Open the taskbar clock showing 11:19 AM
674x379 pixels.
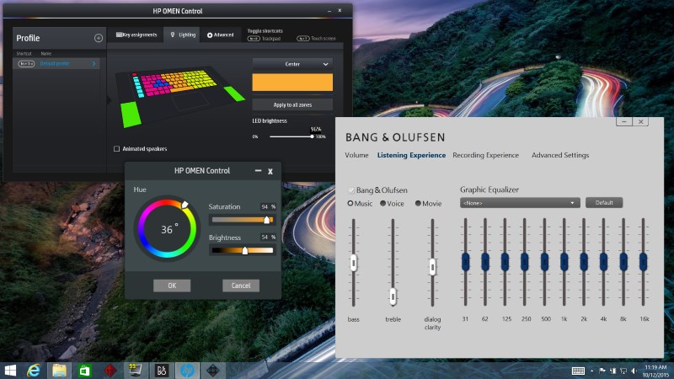tap(655, 371)
